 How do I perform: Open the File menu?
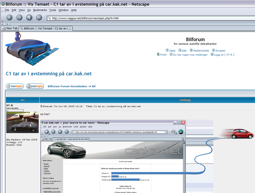pyautogui.click(x=7, y=10)
